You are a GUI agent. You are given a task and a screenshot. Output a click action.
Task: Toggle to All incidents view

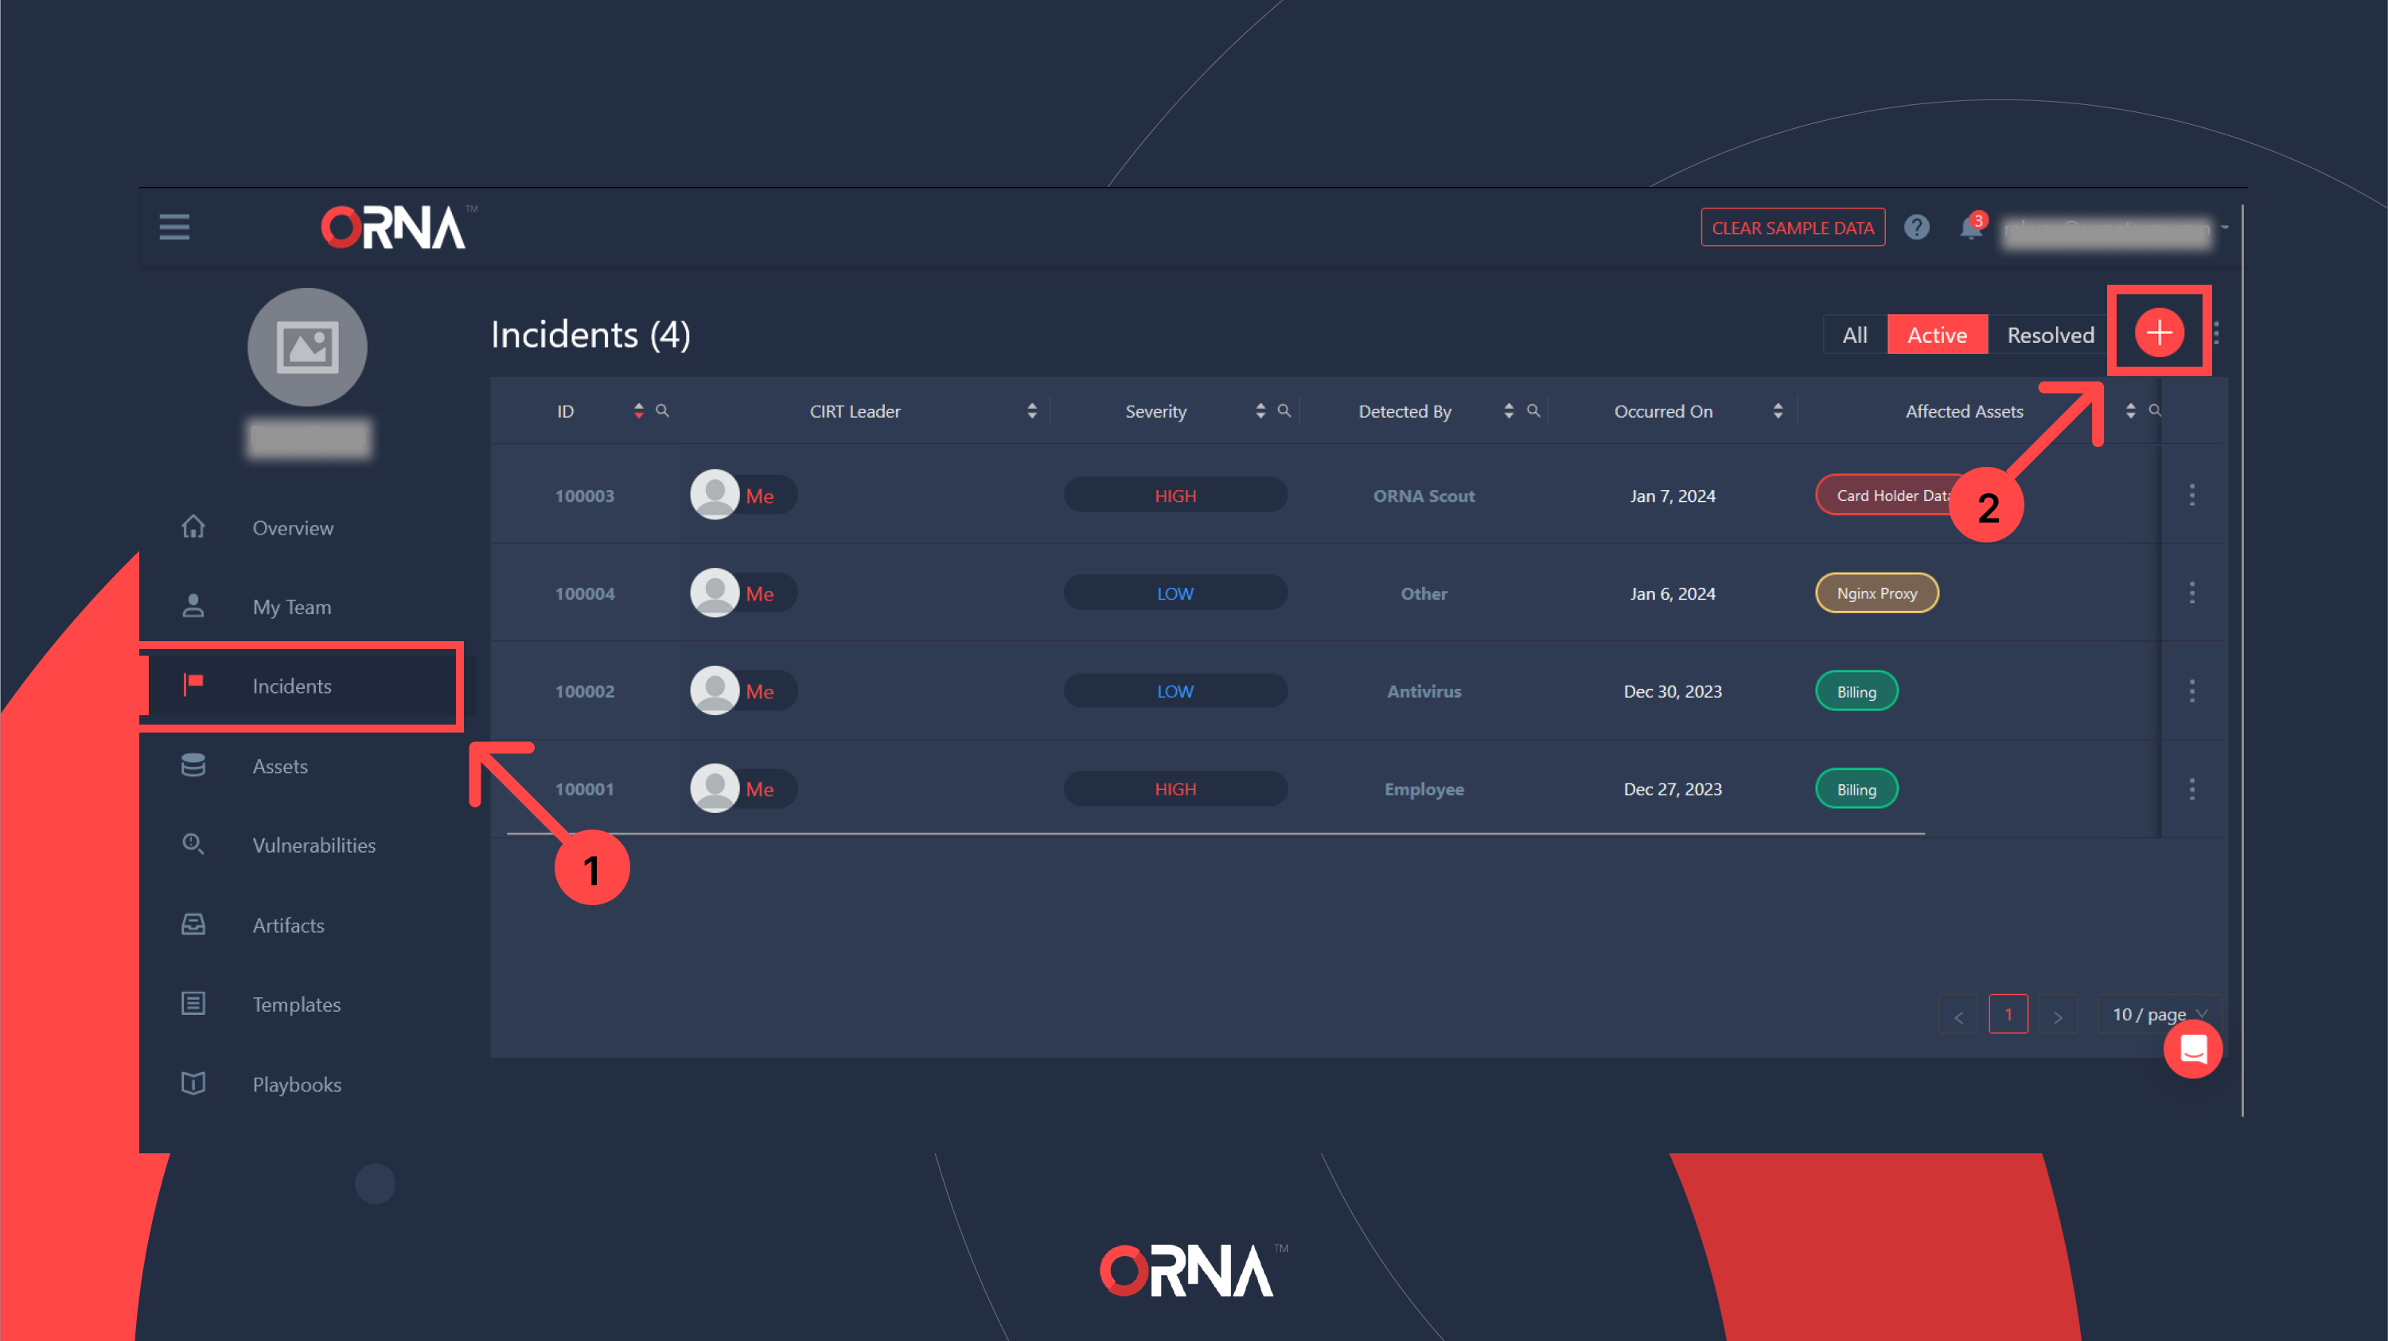[x=1855, y=334]
